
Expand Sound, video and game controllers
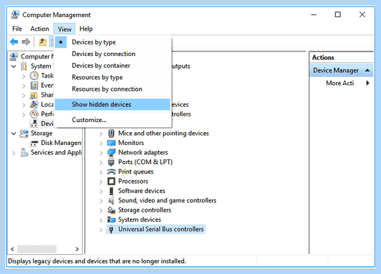point(101,201)
